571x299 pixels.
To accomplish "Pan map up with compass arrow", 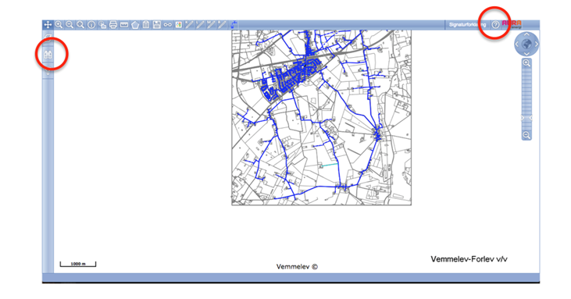I will (526, 34).
